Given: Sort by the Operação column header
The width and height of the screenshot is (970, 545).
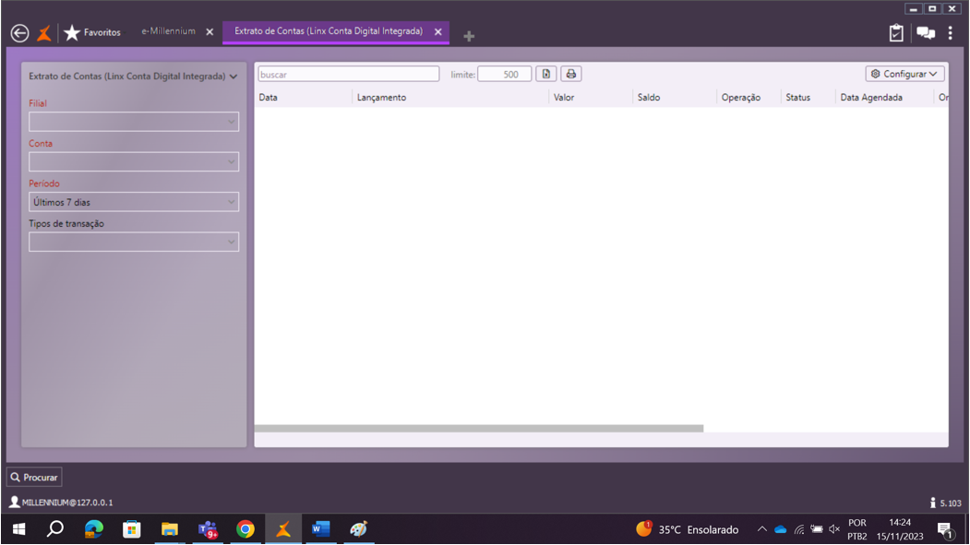Looking at the screenshot, I should [740, 98].
